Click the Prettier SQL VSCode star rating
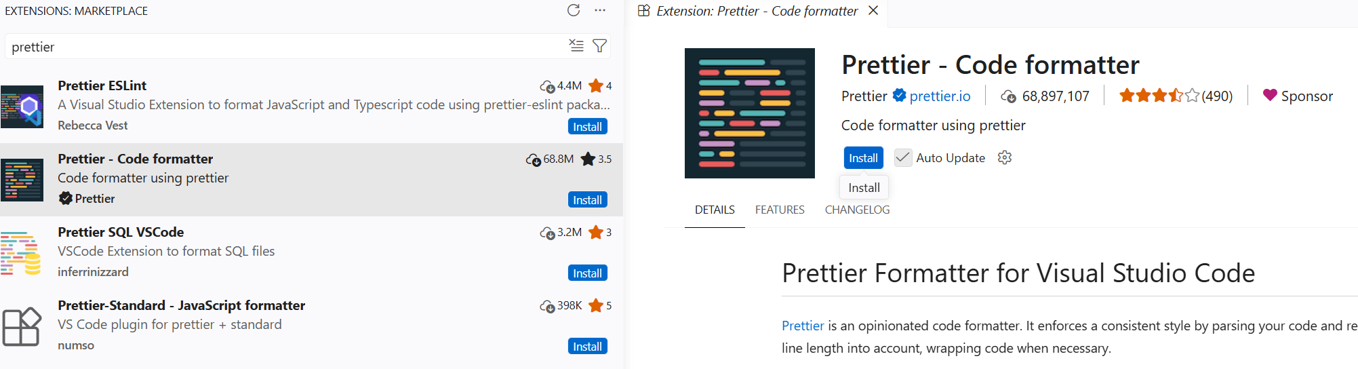The width and height of the screenshot is (1358, 369). pyautogui.click(x=600, y=232)
